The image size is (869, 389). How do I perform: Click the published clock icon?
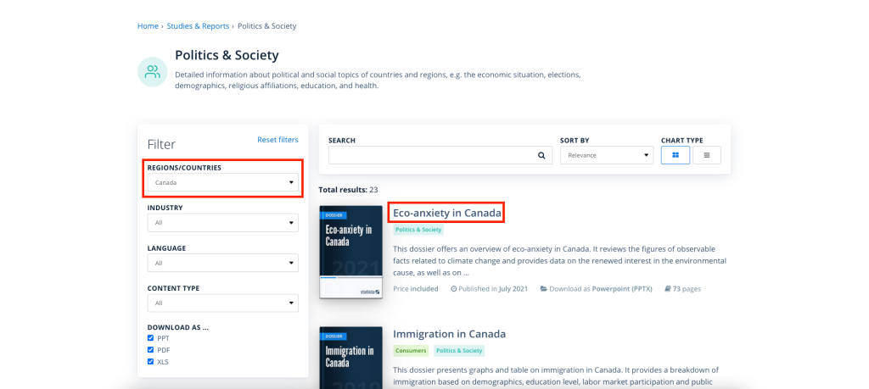click(x=453, y=289)
